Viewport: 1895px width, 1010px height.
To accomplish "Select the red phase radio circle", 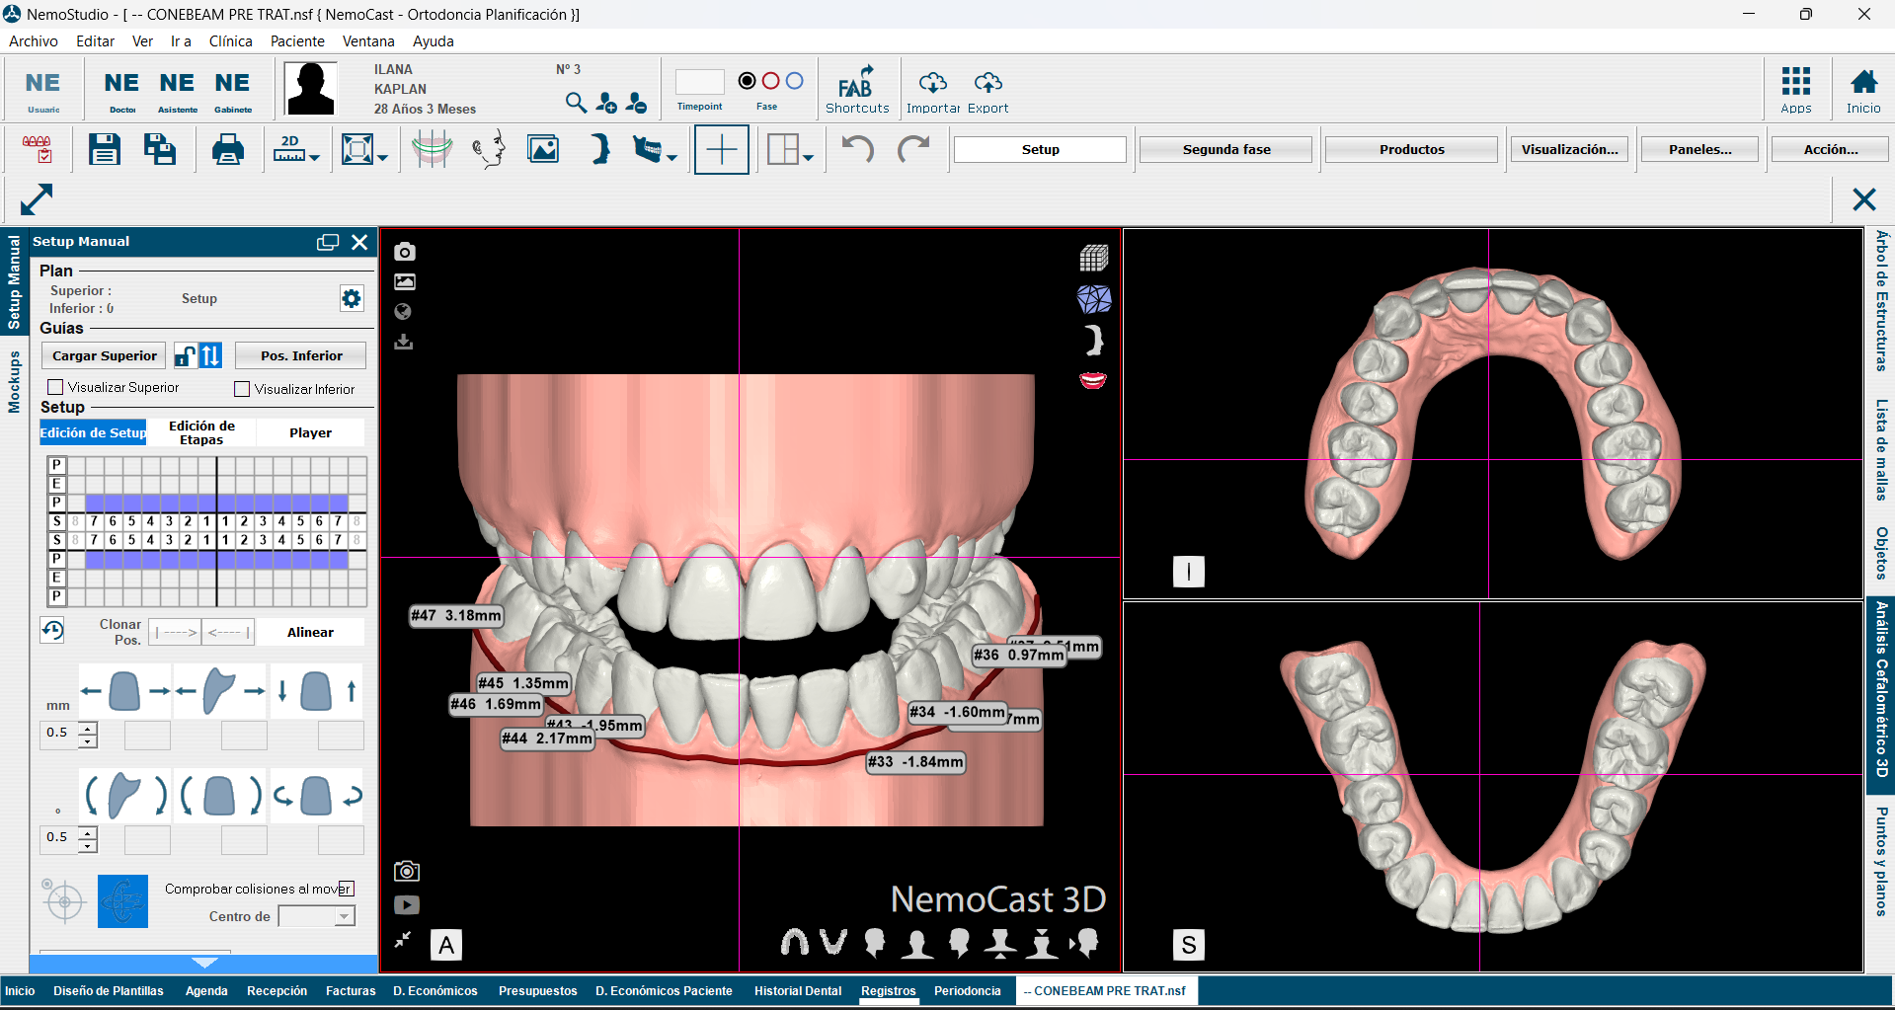I will pos(771,81).
